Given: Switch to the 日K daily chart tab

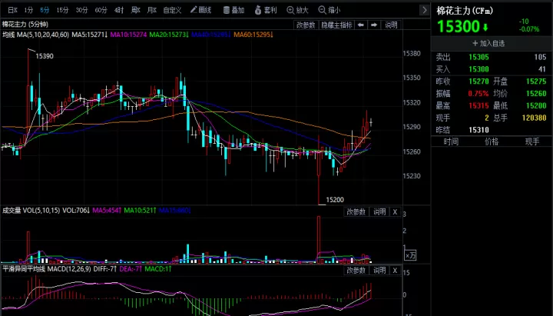Looking at the screenshot, I should pyautogui.click(x=13, y=10).
